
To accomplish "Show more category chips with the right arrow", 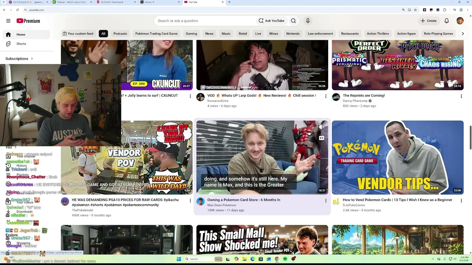I will tap(463, 34).
